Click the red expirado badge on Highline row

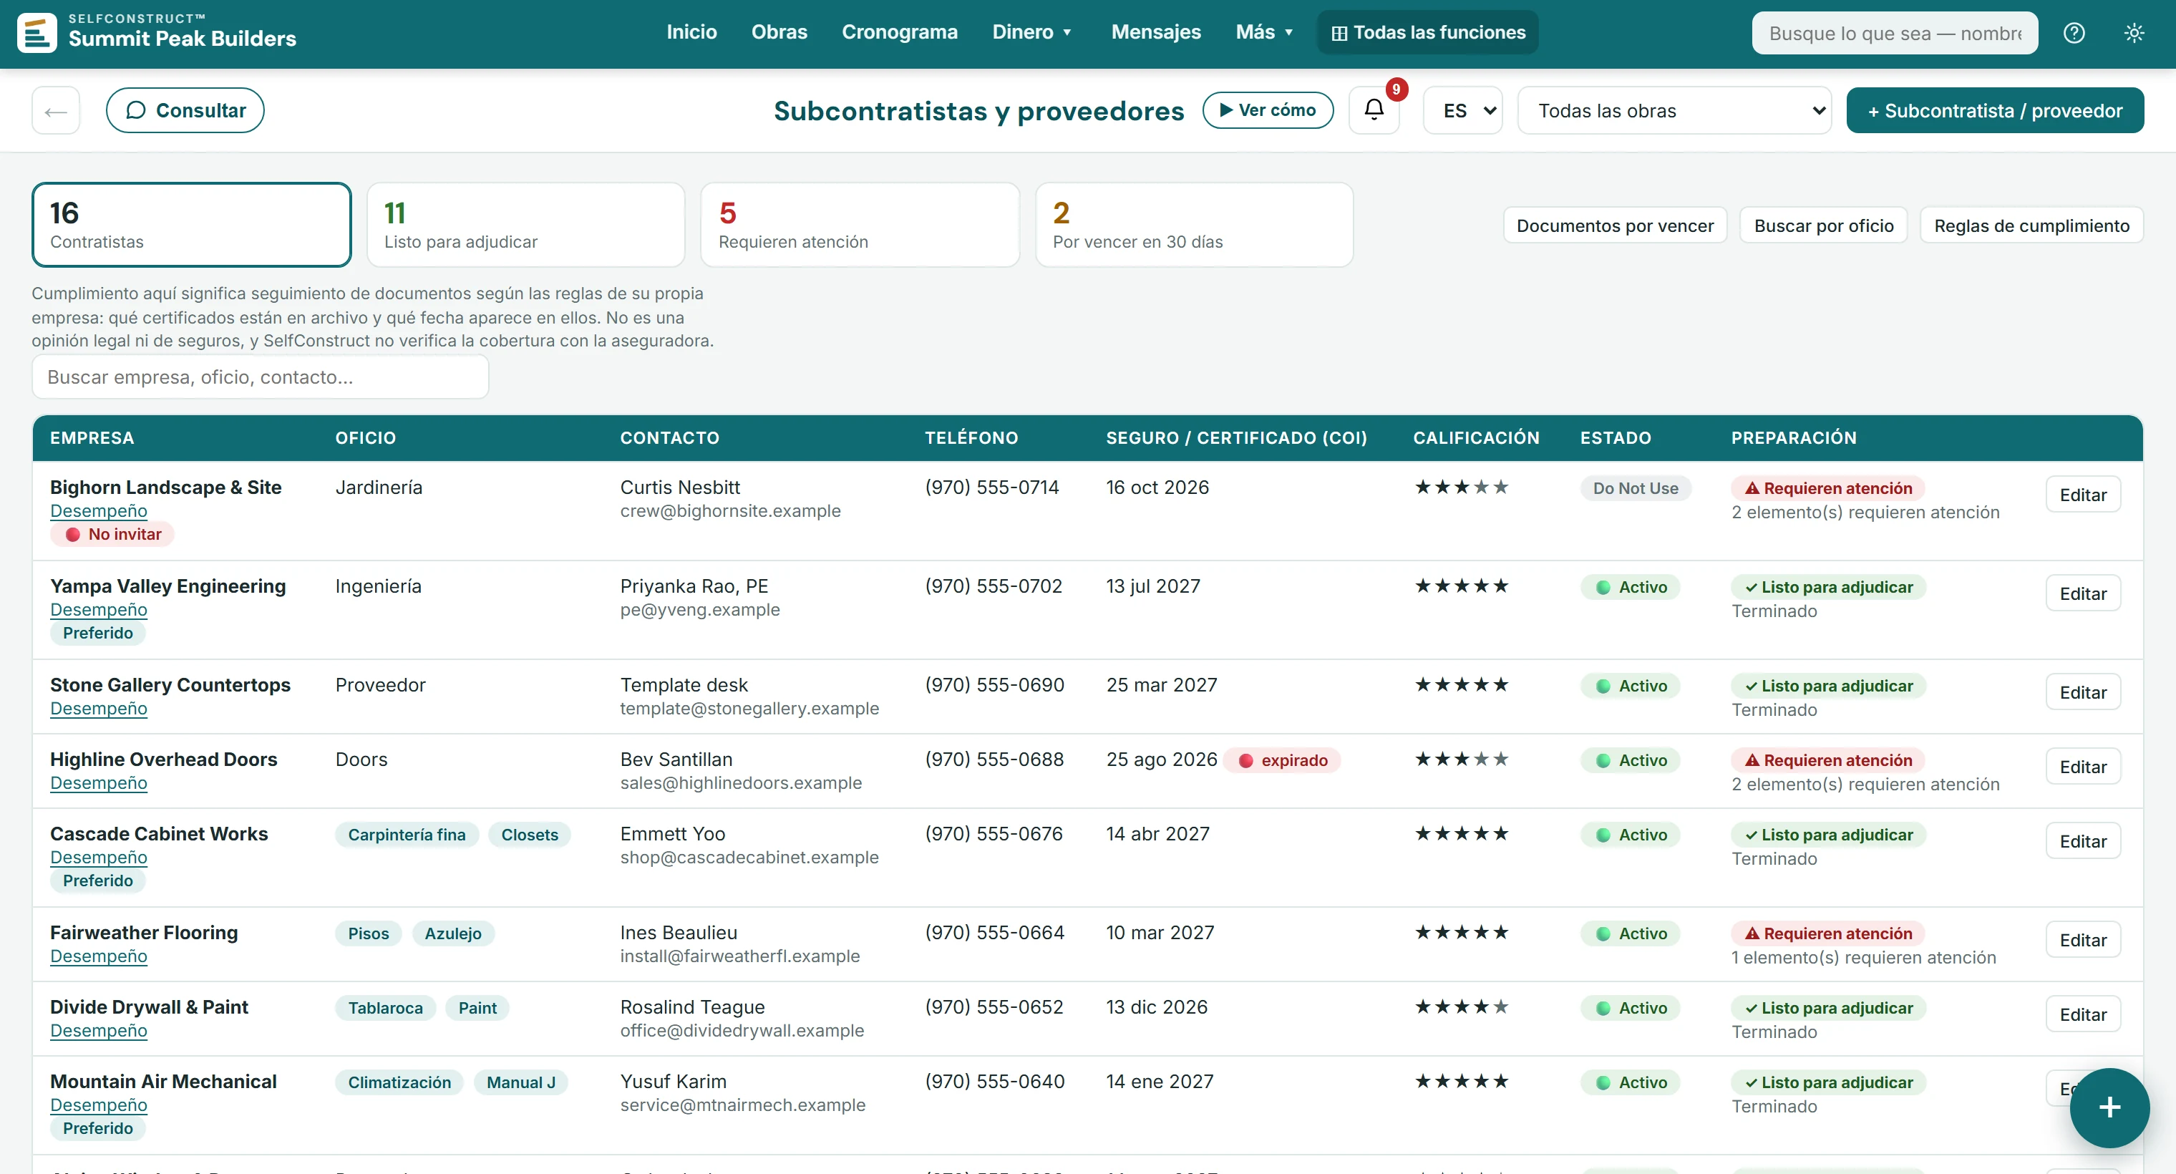(1282, 760)
